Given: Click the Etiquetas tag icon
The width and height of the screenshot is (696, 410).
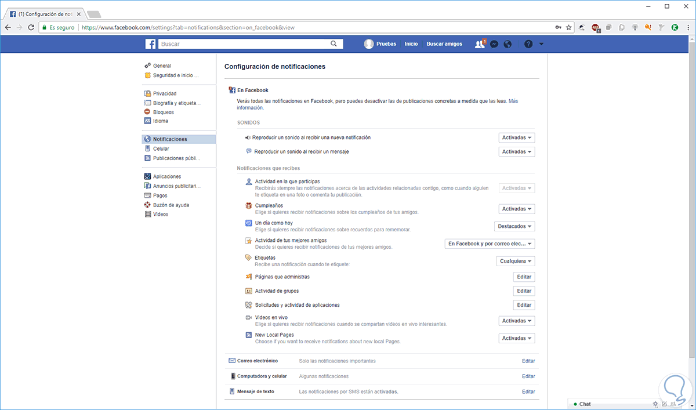Looking at the screenshot, I should [x=249, y=257].
